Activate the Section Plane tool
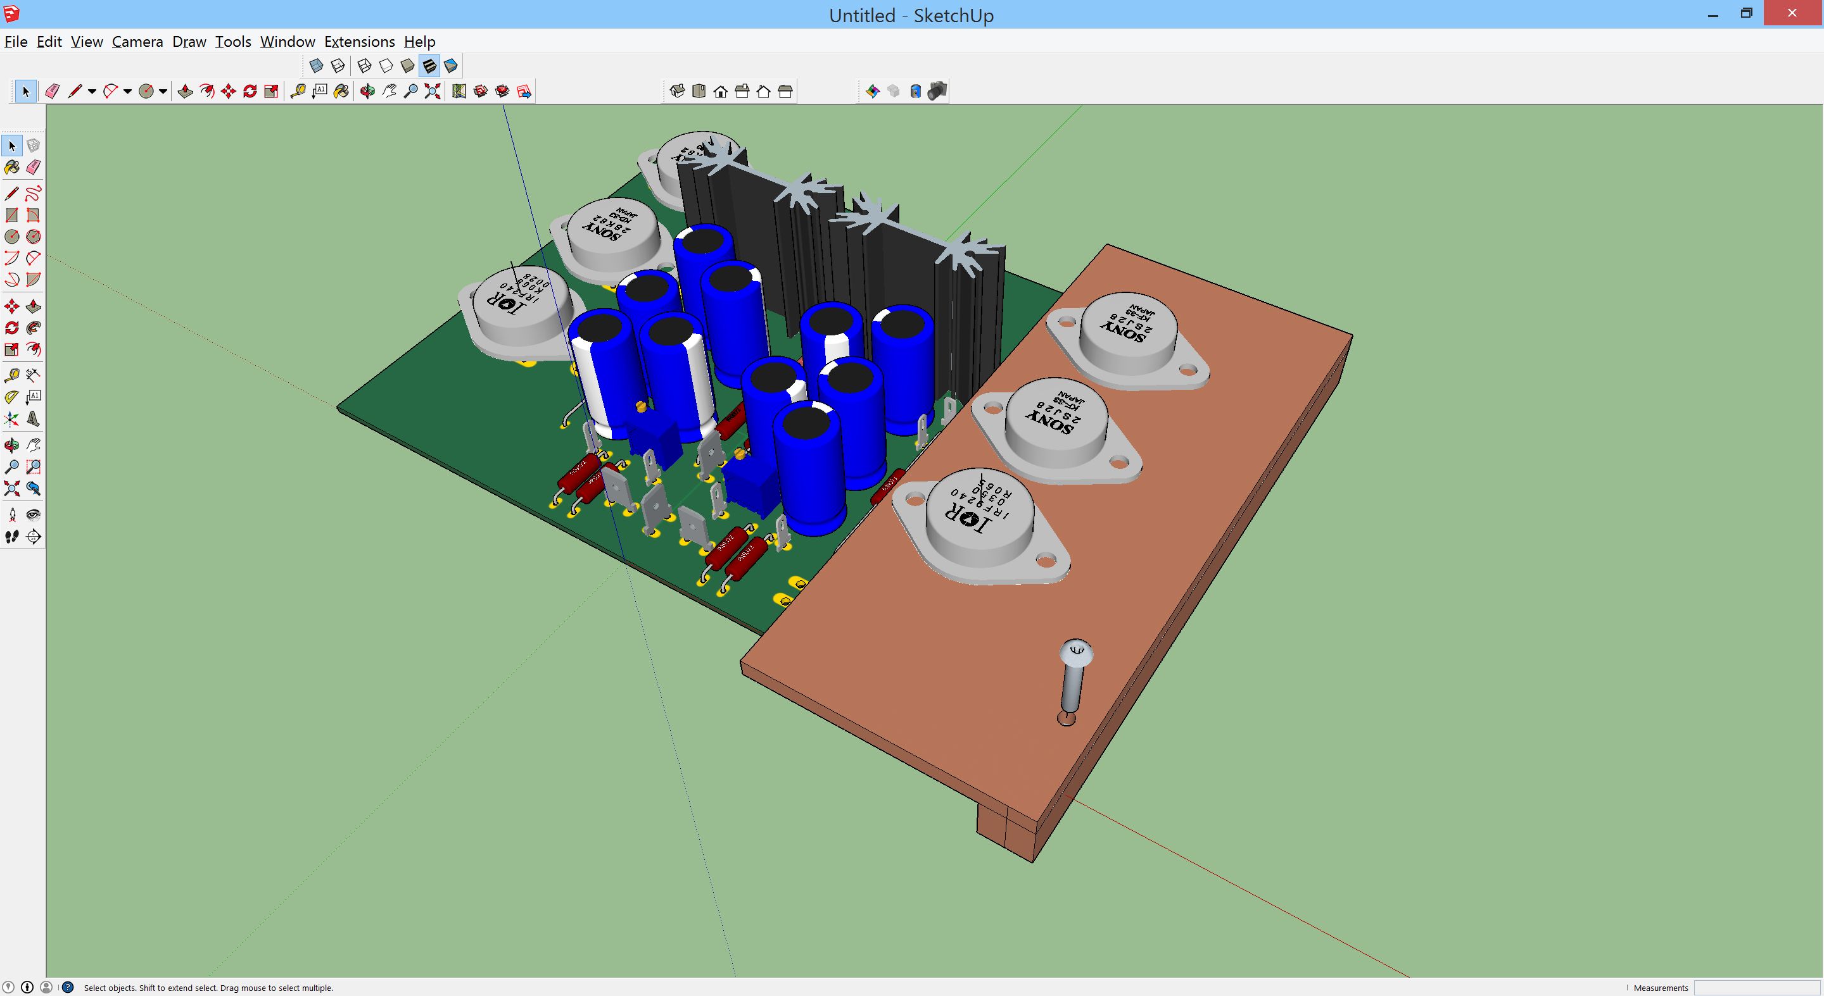Screen dimensions: 1824x996 [x=34, y=537]
